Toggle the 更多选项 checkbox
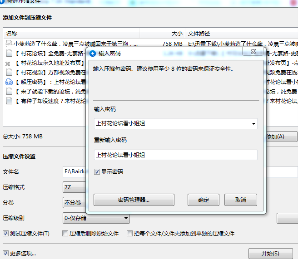Screen dimensions: 298x259 tap(6, 254)
